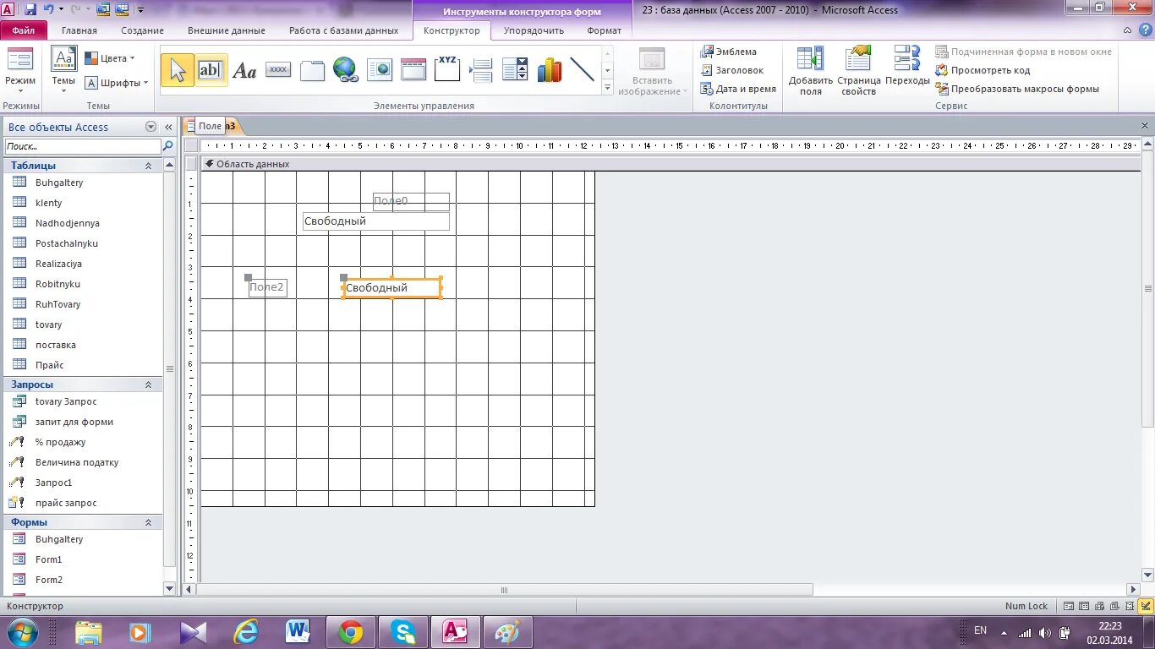Viewport: 1155px width, 649px height.
Task: Select the button control
Action: (278, 70)
